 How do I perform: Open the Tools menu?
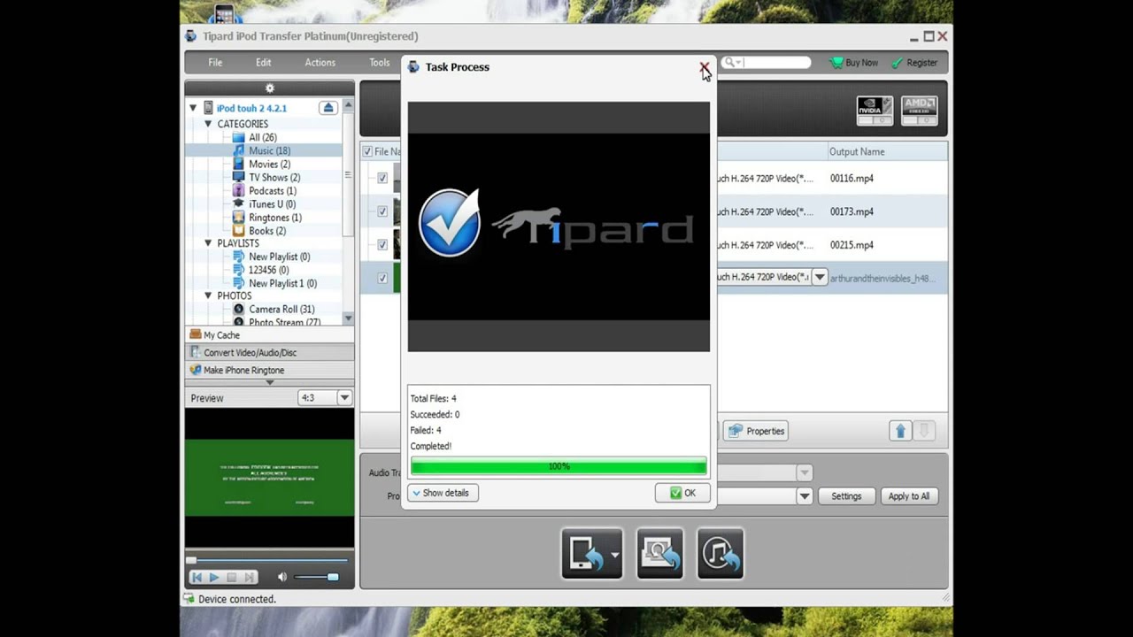[x=380, y=63]
